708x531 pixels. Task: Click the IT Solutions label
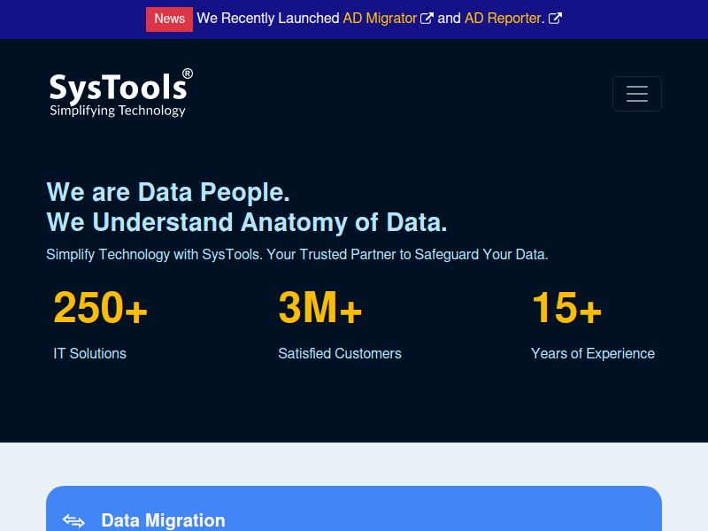click(x=90, y=353)
